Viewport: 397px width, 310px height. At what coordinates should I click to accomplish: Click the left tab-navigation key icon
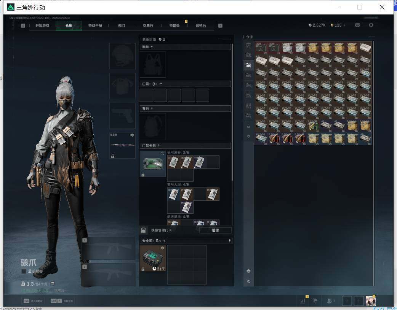coord(23,25)
